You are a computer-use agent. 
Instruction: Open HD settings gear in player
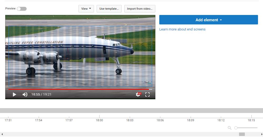pyautogui.click(x=138, y=94)
